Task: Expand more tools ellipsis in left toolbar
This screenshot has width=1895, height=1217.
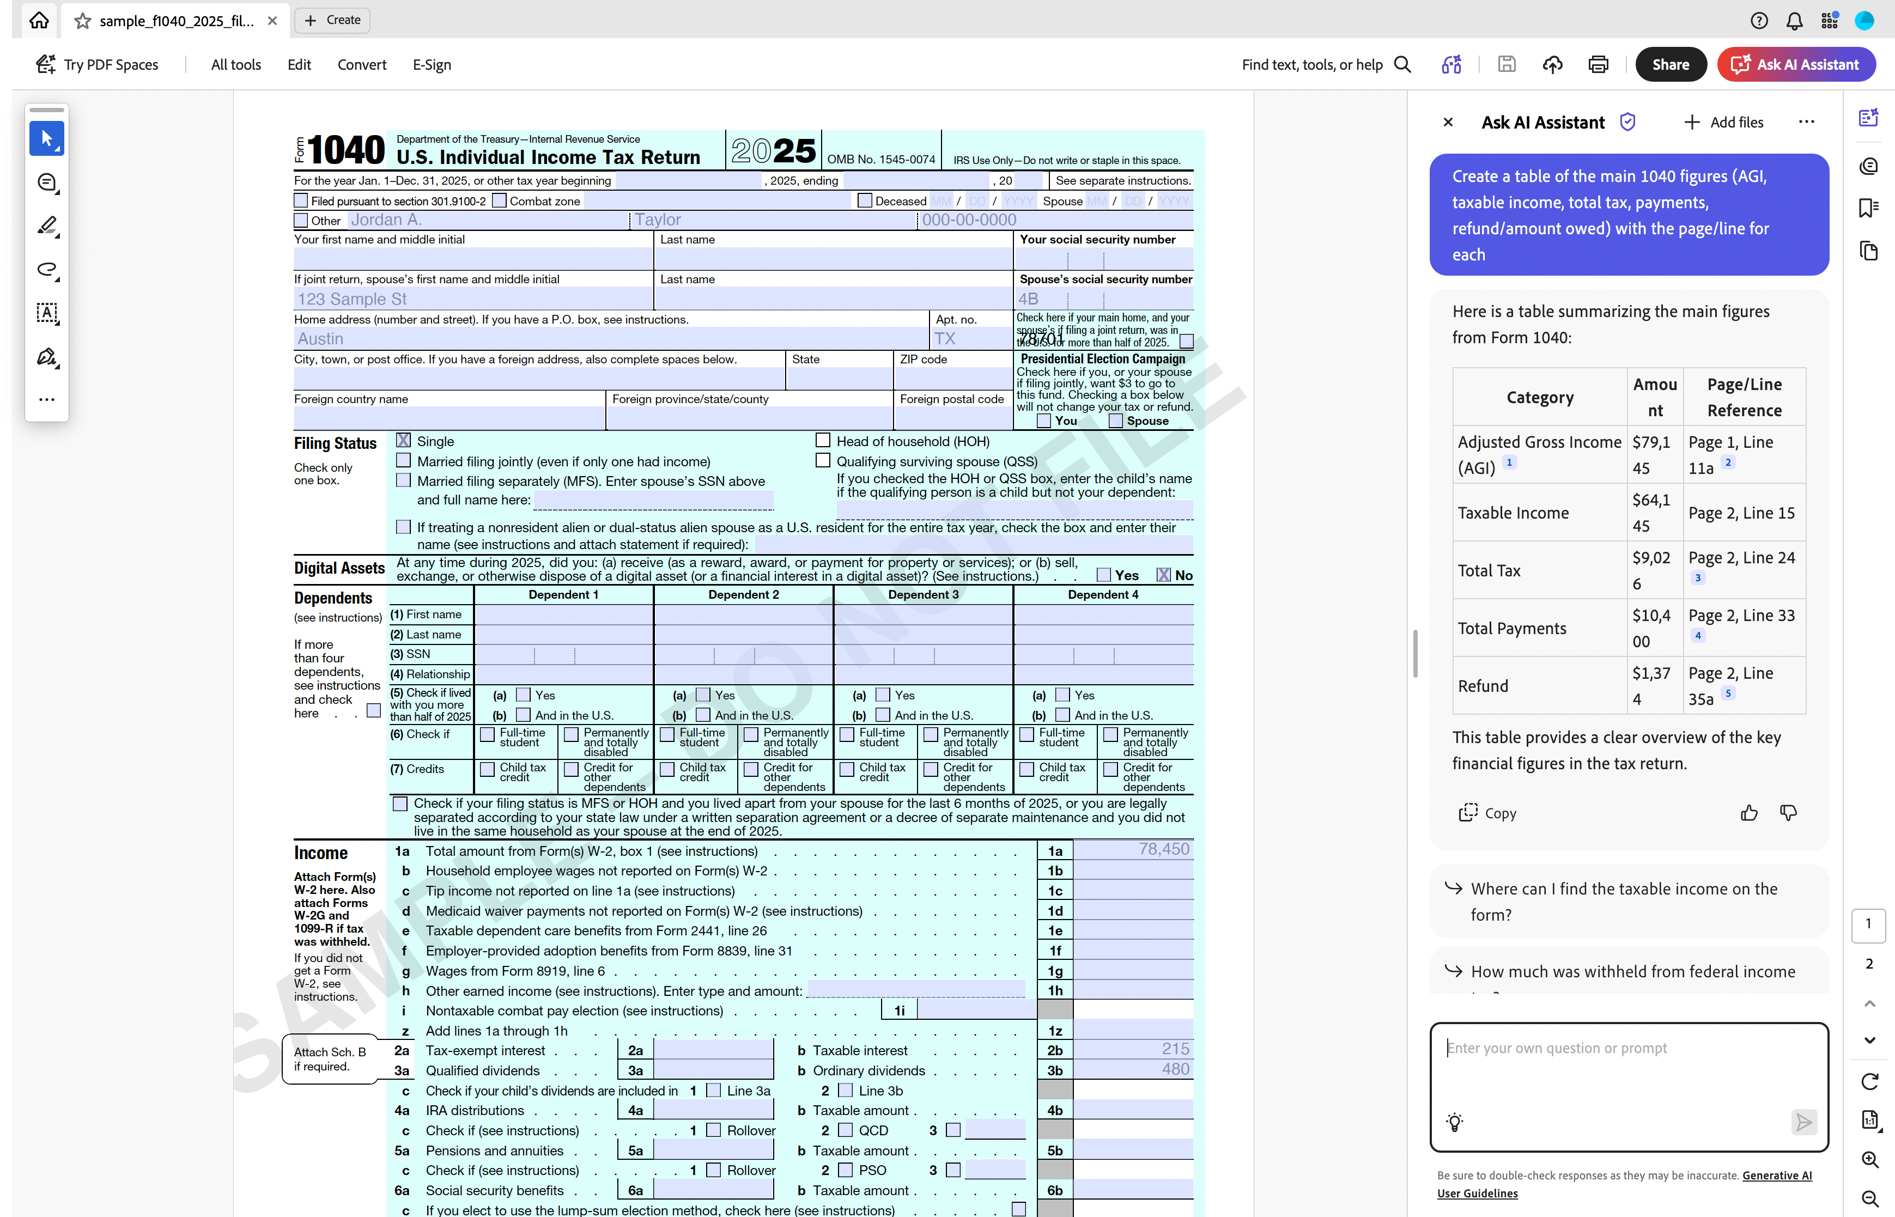Action: (47, 400)
